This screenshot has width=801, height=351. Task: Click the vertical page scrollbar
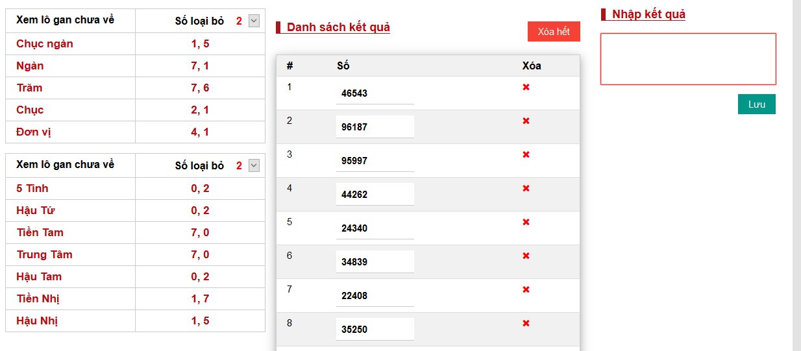pyautogui.click(x=796, y=175)
